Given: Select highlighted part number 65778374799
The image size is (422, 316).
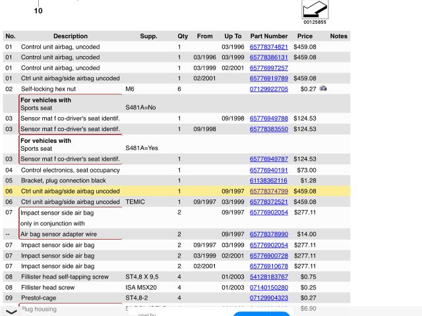Looking at the screenshot, I should point(268,192).
